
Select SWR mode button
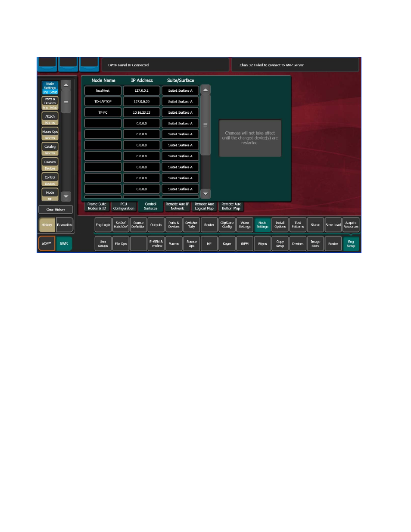coord(64,243)
